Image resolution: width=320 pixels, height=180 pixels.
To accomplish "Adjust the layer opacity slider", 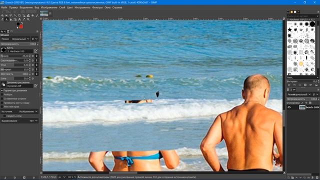I will [x=302, y=99].
